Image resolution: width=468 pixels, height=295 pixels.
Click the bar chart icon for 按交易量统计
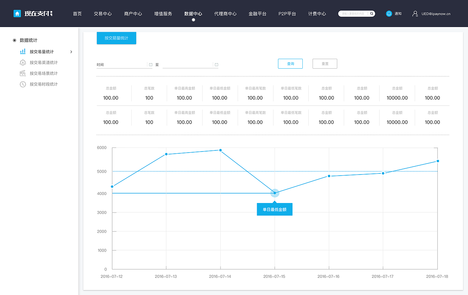[x=23, y=51]
